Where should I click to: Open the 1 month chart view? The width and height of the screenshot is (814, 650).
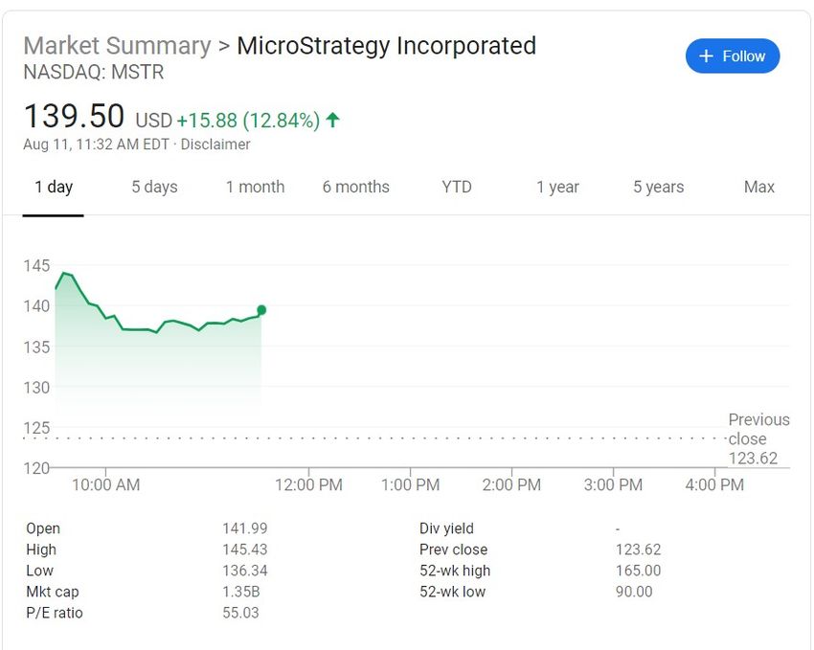point(255,187)
